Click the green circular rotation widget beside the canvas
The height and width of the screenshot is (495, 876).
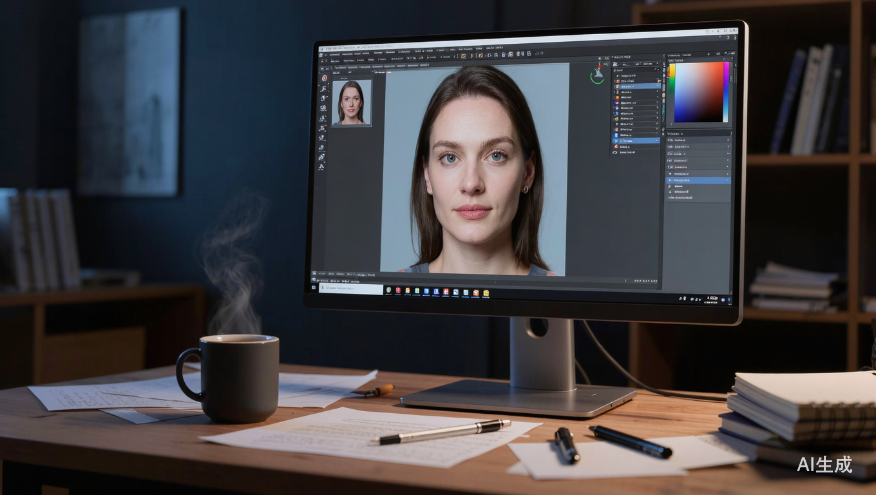[598, 77]
